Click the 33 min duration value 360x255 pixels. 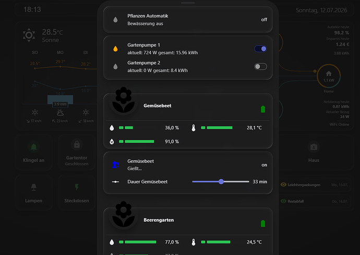[260, 182]
